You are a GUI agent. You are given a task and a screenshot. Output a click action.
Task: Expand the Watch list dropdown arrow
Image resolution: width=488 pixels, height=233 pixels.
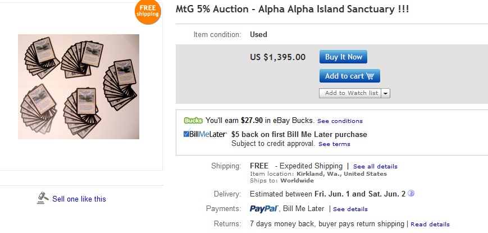(x=386, y=93)
